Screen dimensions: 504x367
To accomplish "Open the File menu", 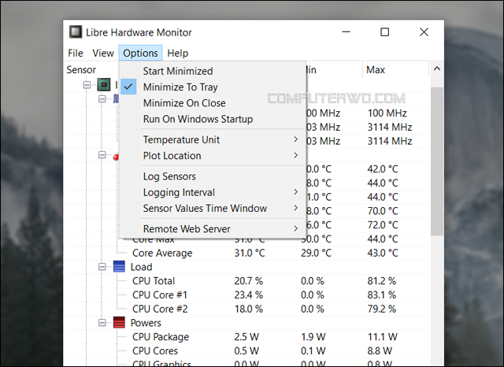I will point(76,53).
